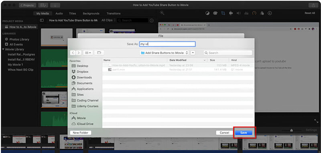The height and width of the screenshot is (153, 321).
Task: Click into the Save As filename field
Action: tap(167, 44)
